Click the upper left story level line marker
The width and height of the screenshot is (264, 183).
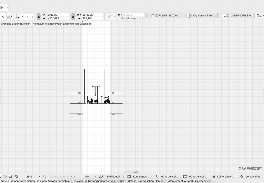[x=79, y=93]
